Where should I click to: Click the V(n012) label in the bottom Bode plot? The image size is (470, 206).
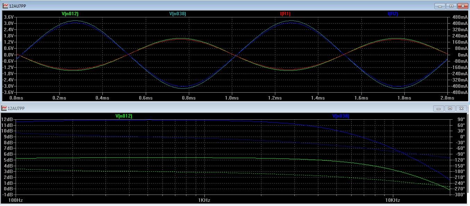pos(124,116)
